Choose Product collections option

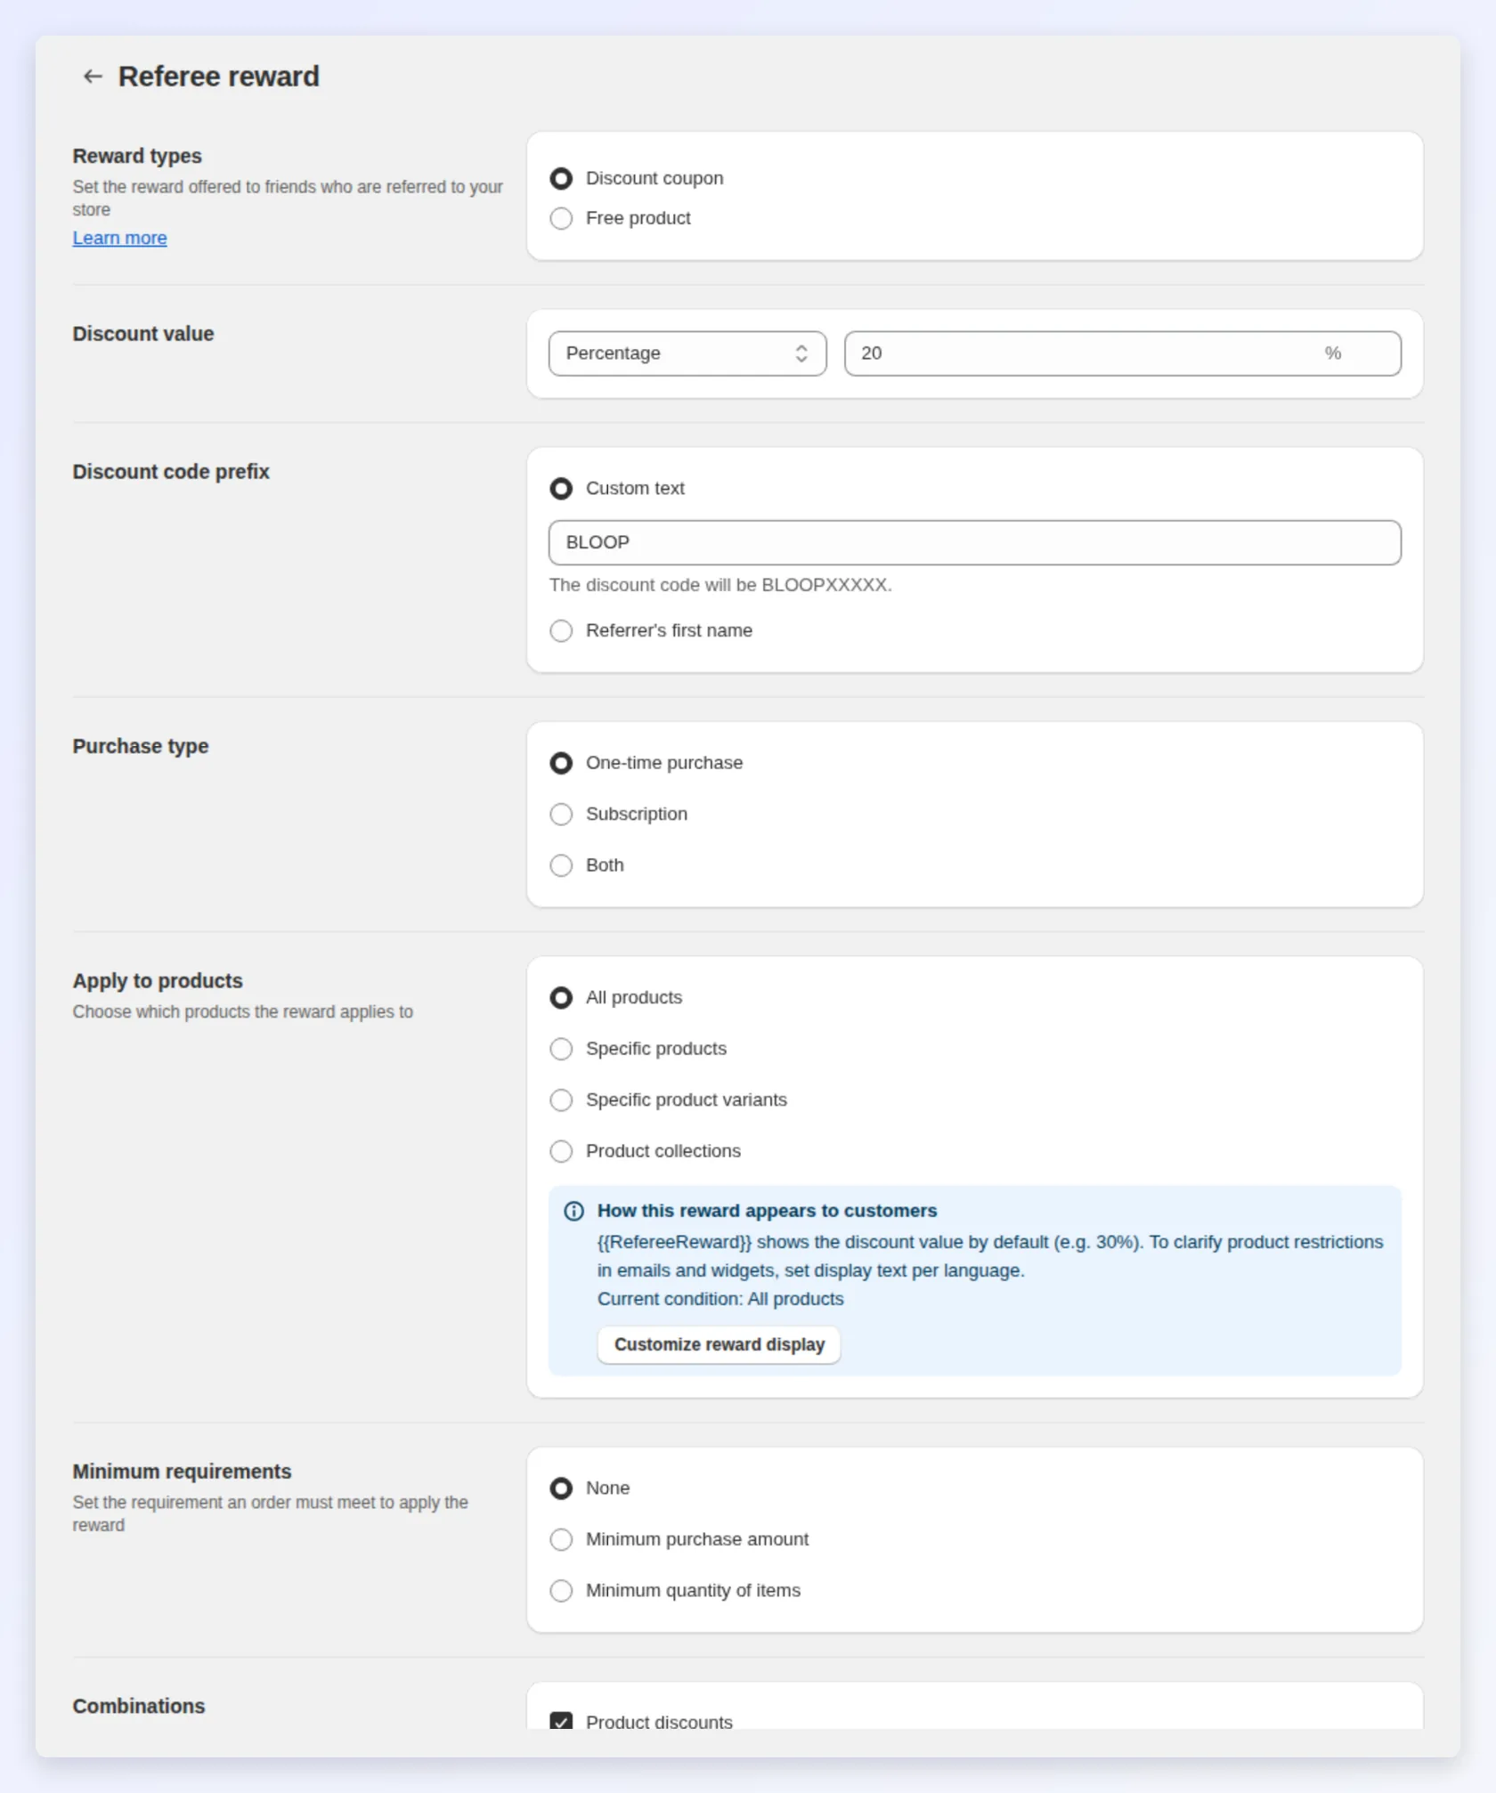coord(561,1152)
